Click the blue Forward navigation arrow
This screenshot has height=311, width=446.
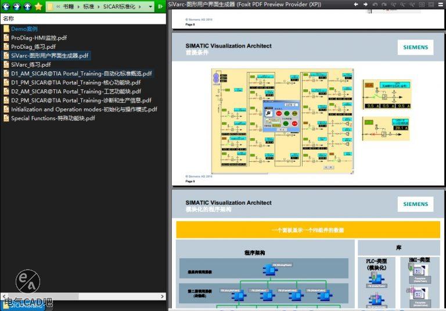pos(17,6)
